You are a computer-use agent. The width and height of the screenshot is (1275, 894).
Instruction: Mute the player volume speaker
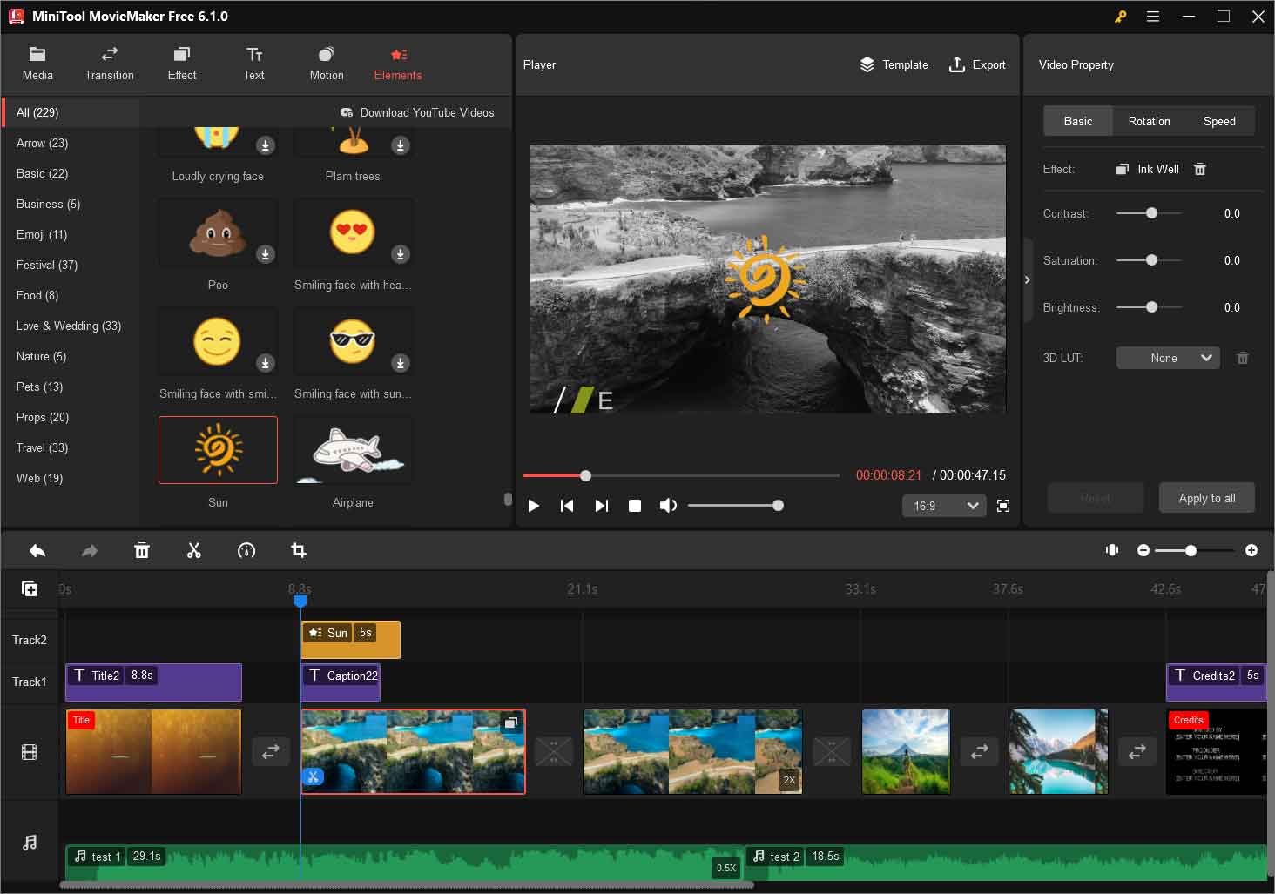coord(668,506)
